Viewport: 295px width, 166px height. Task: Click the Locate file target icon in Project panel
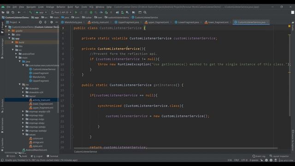tap(40, 22)
